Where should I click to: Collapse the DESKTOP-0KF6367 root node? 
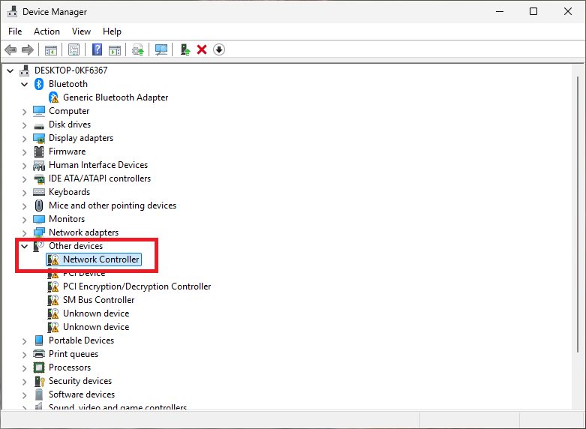point(11,70)
